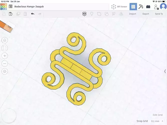Toggle the notes visibility eye icon
Viewport: 167px width, 125px height.
(84, 14)
